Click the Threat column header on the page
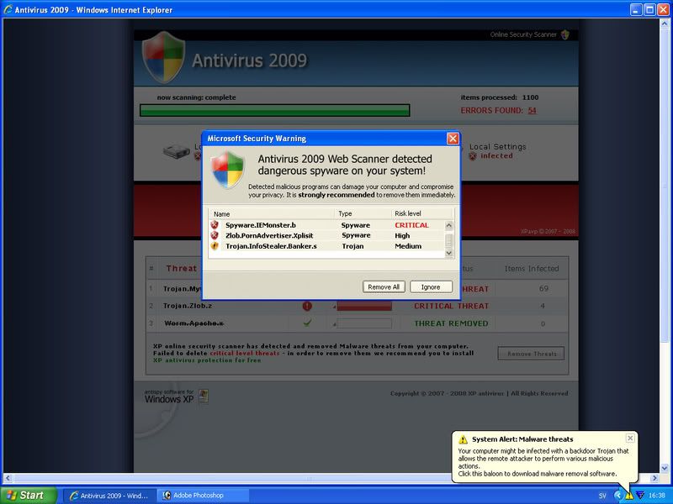Viewport: 673px width, 504px height. coord(181,268)
